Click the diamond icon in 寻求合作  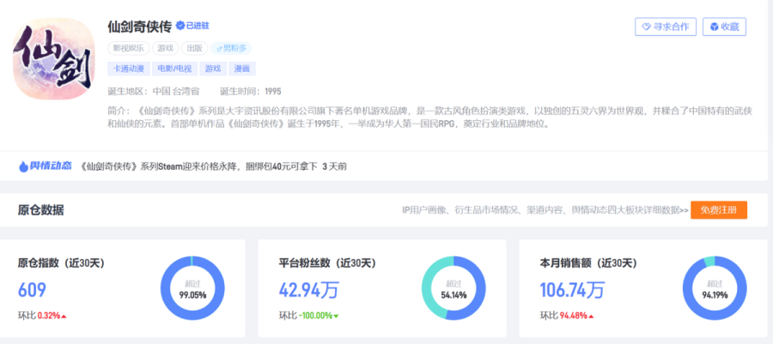[x=644, y=27]
